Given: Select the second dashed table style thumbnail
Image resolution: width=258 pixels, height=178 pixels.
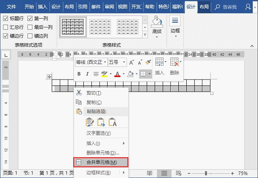Looking at the screenshot, I should [100, 27].
